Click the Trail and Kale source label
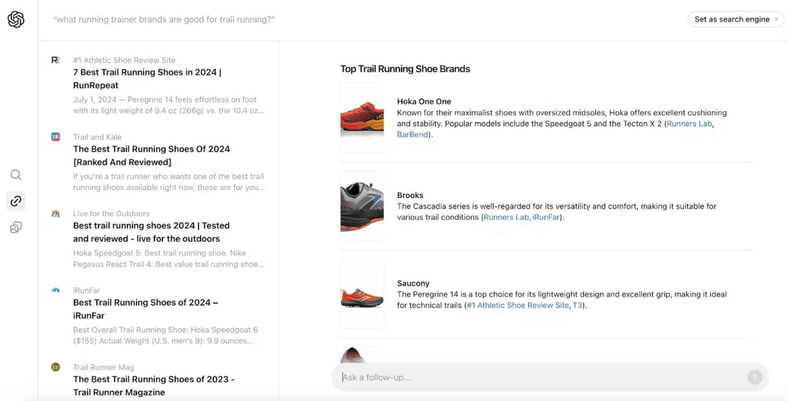The height and width of the screenshot is (401, 788). [x=97, y=137]
